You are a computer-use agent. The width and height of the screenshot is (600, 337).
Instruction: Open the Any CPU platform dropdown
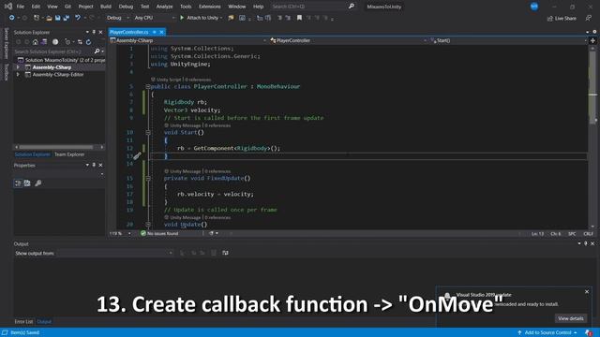(155, 18)
